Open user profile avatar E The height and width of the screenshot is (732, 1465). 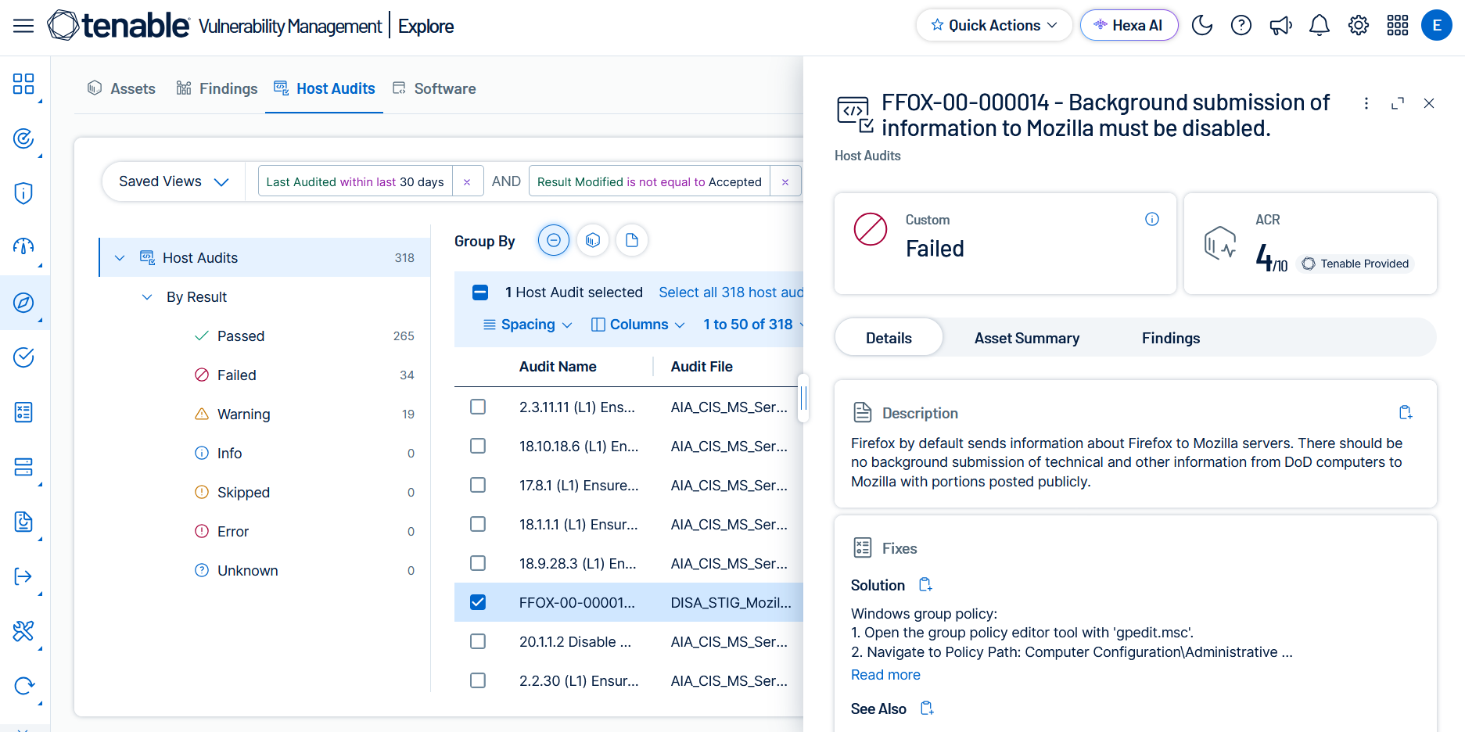point(1437,25)
